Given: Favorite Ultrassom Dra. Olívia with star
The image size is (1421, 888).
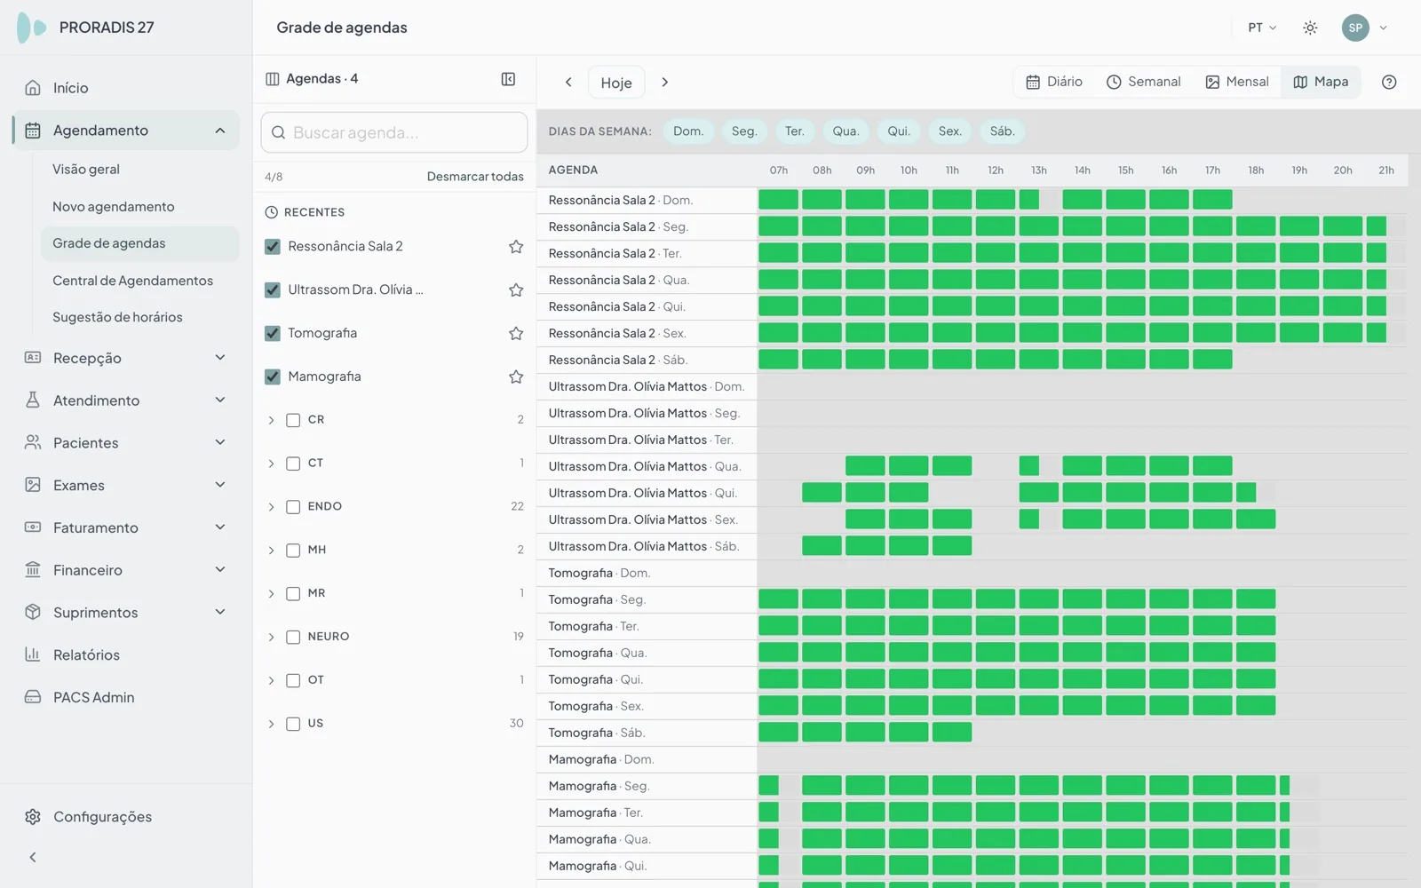Looking at the screenshot, I should 516,290.
